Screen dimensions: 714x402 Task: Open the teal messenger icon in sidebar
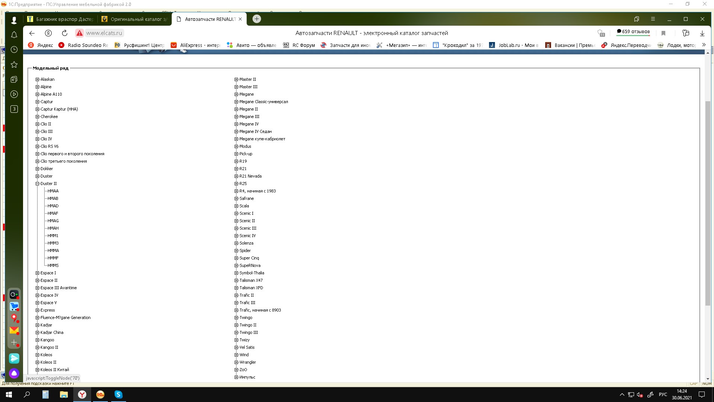pos(14,358)
